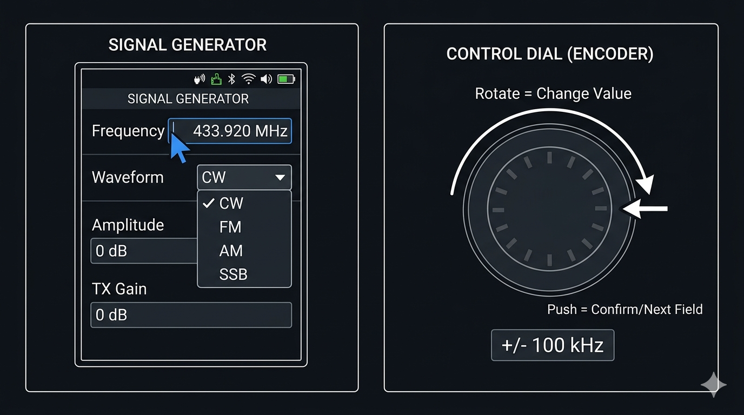Click the Push = Confirm/Next Field text
The image size is (744, 415).
pyautogui.click(x=625, y=310)
